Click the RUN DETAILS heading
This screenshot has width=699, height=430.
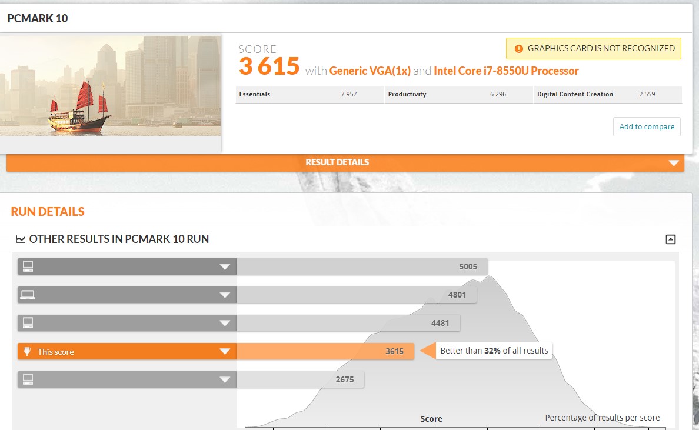(x=48, y=212)
